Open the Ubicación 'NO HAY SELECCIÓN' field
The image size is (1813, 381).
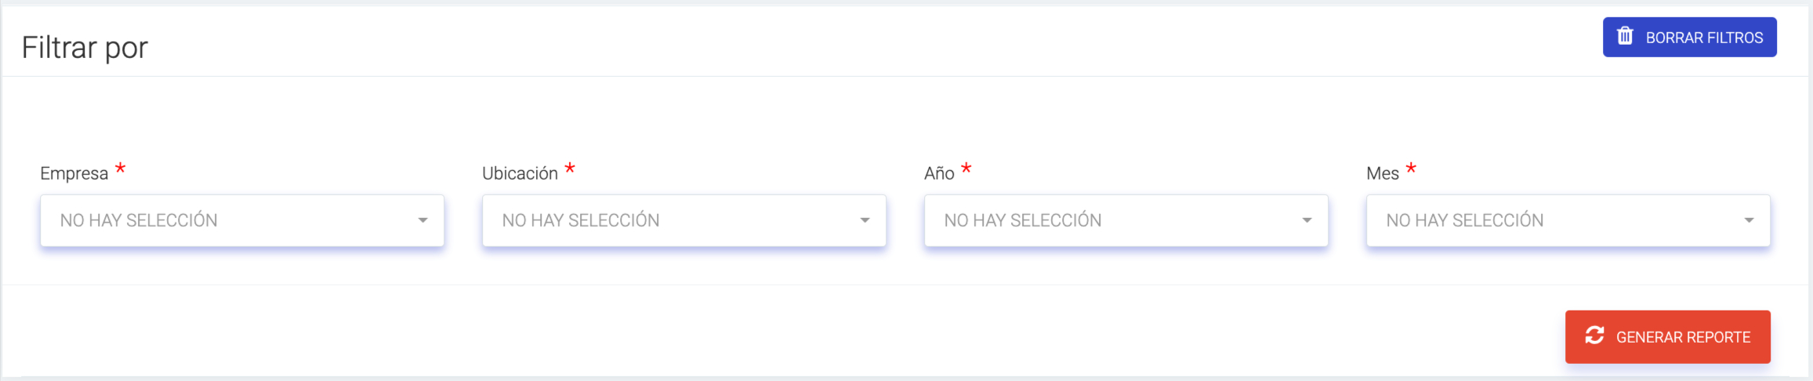point(684,220)
